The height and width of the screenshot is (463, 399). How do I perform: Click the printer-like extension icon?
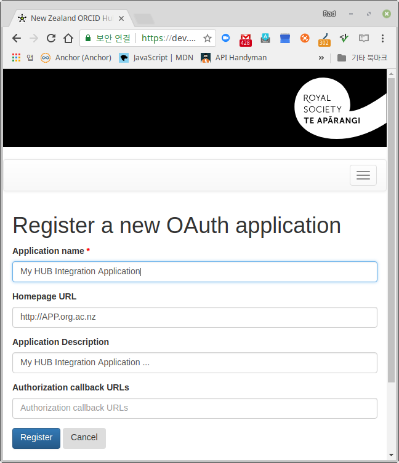[265, 38]
